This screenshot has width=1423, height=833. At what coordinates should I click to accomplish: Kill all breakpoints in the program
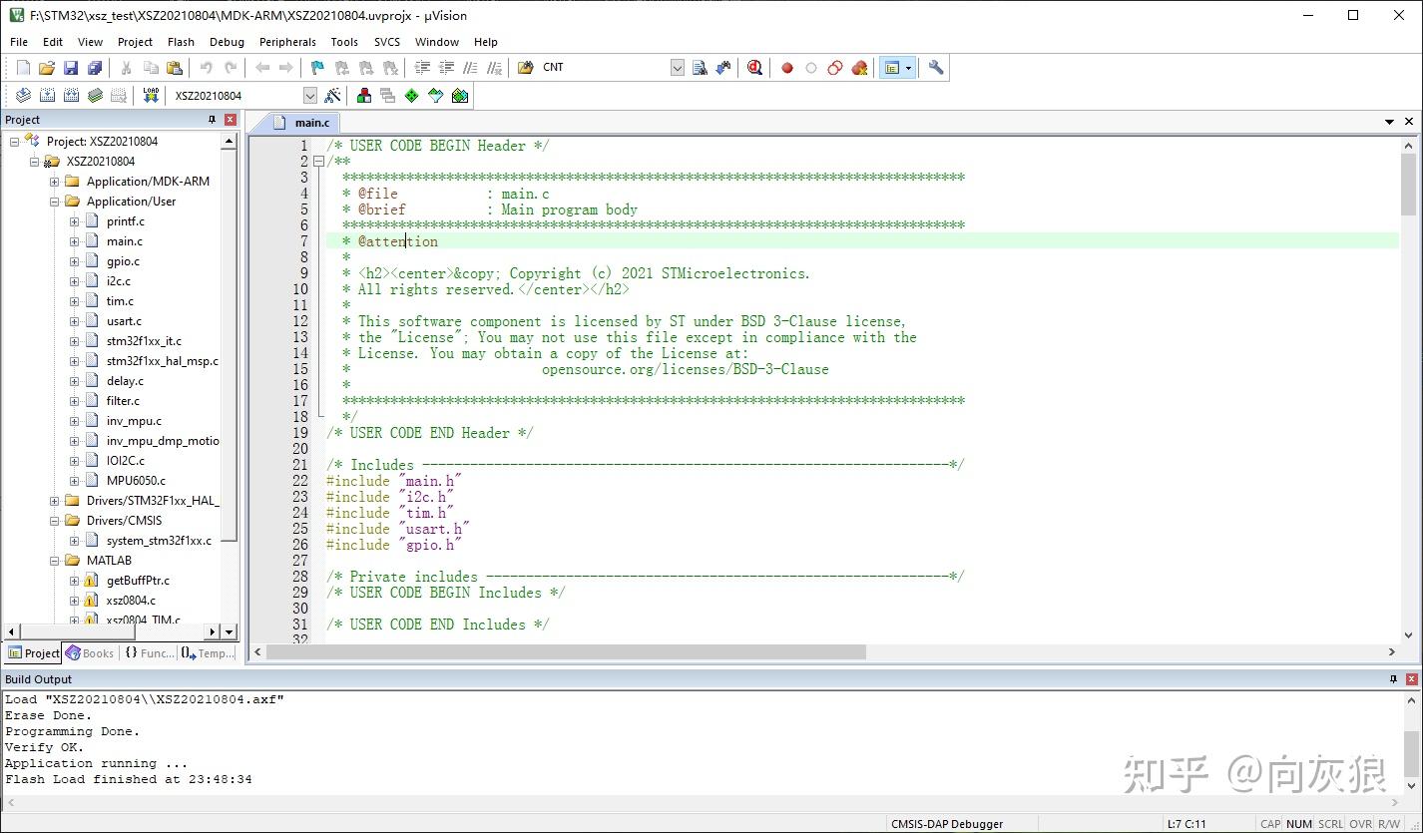859,67
